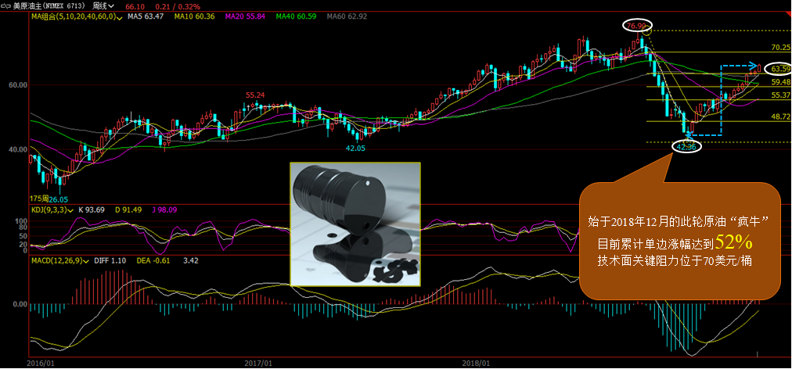Click the circled 42.36 low price label
The image size is (792, 369).
coord(686,146)
